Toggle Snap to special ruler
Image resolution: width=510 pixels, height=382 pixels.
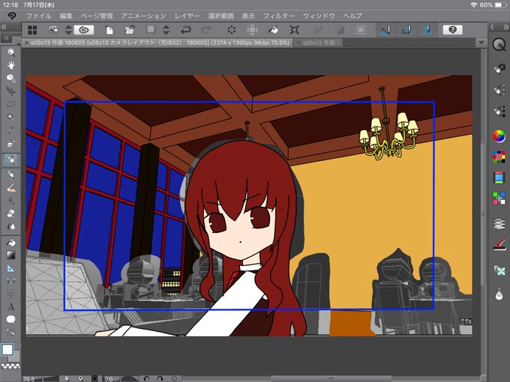click(407, 30)
